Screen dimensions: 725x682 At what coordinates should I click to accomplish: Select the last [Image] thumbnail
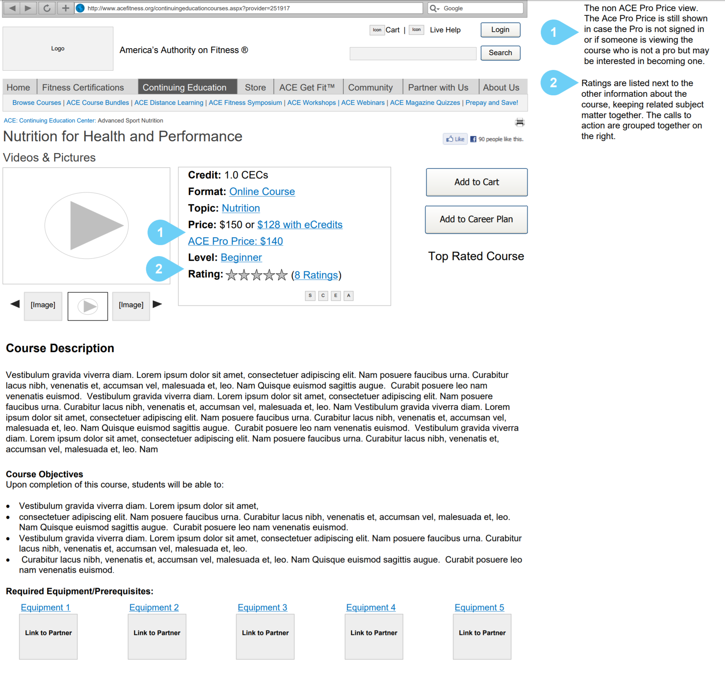(x=131, y=306)
